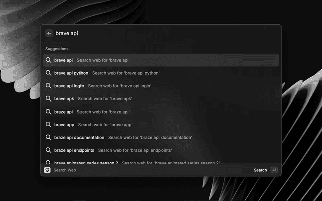Click the Enter key icon in footer
This screenshot has width=322, height=201.
pos(274,170)
